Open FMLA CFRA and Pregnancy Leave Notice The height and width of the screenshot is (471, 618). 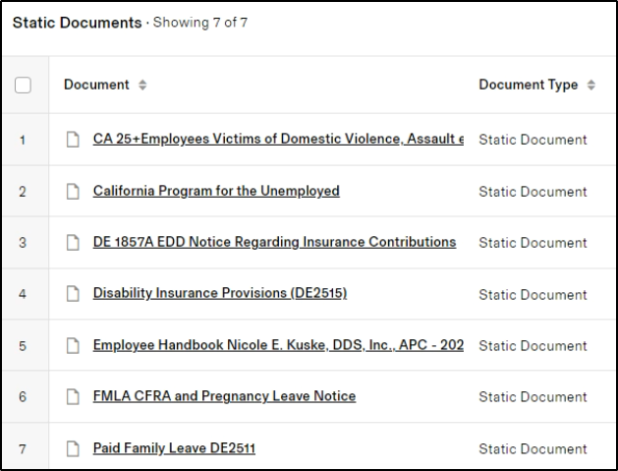pyautogui.click(x=224, y=396)
